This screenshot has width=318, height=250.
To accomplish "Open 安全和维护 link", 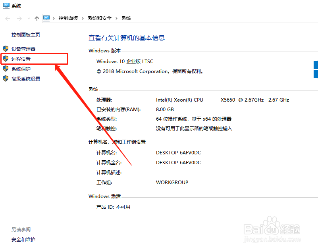I will tap(23, 239).
